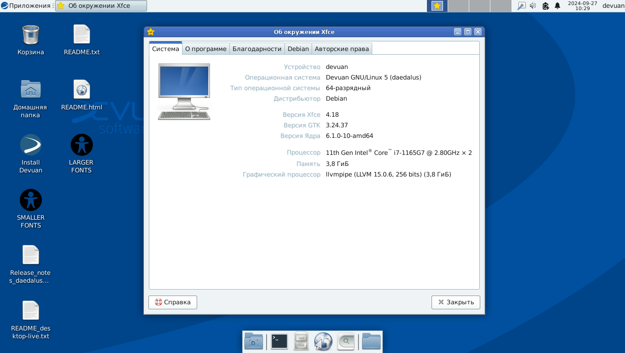
Task: Open the Благодарности tab
Action: (x=257, y=49)
